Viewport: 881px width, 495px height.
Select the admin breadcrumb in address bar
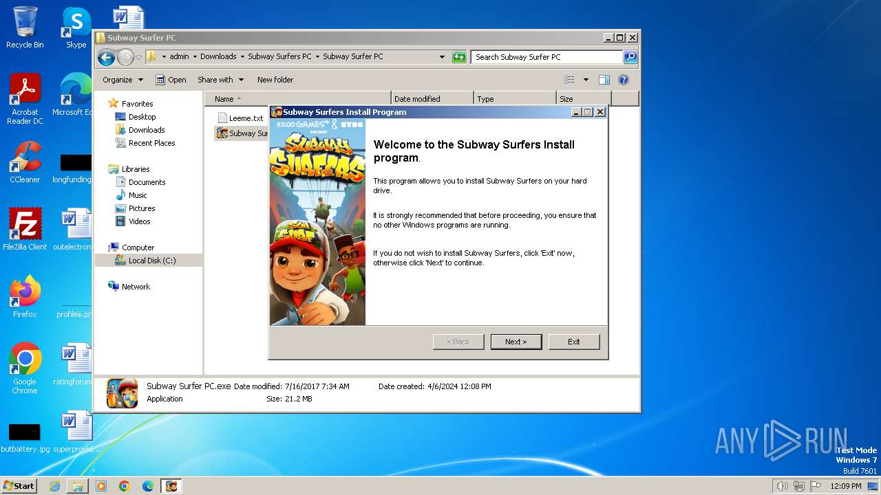pos(179,57)
